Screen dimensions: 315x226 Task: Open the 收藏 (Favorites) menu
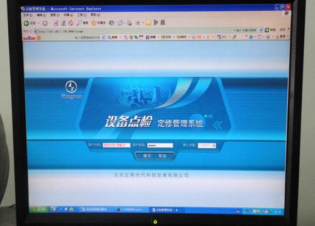[68, 15]
